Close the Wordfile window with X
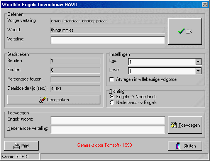 tap(205, 5)
